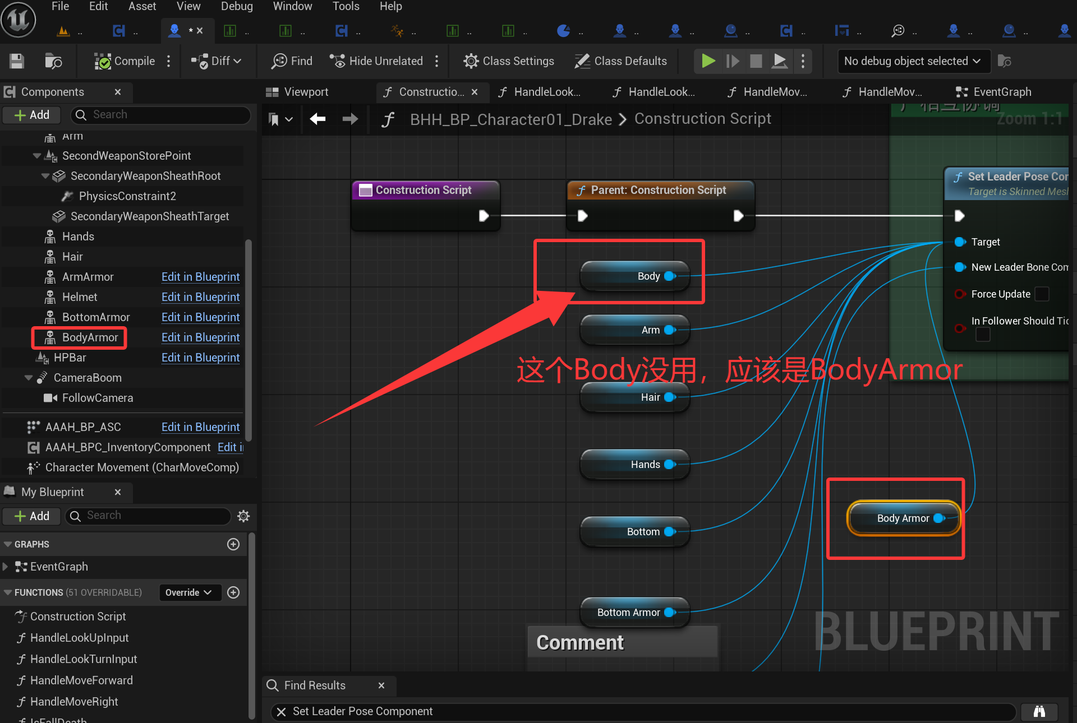The image size is (1077, 723).
Task: Add a new function with plus icon
Action: pyautogui.click(x=233, y=592)
